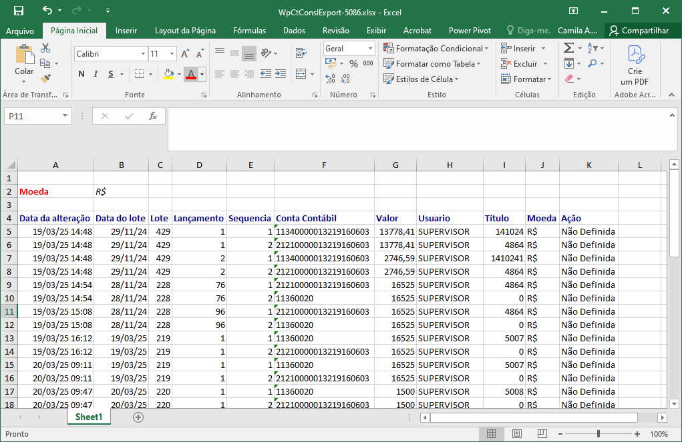Open the Name Box dropdown arrow
Image resolution: width=682 pixels, height=442 pixels.
(65, 115)
